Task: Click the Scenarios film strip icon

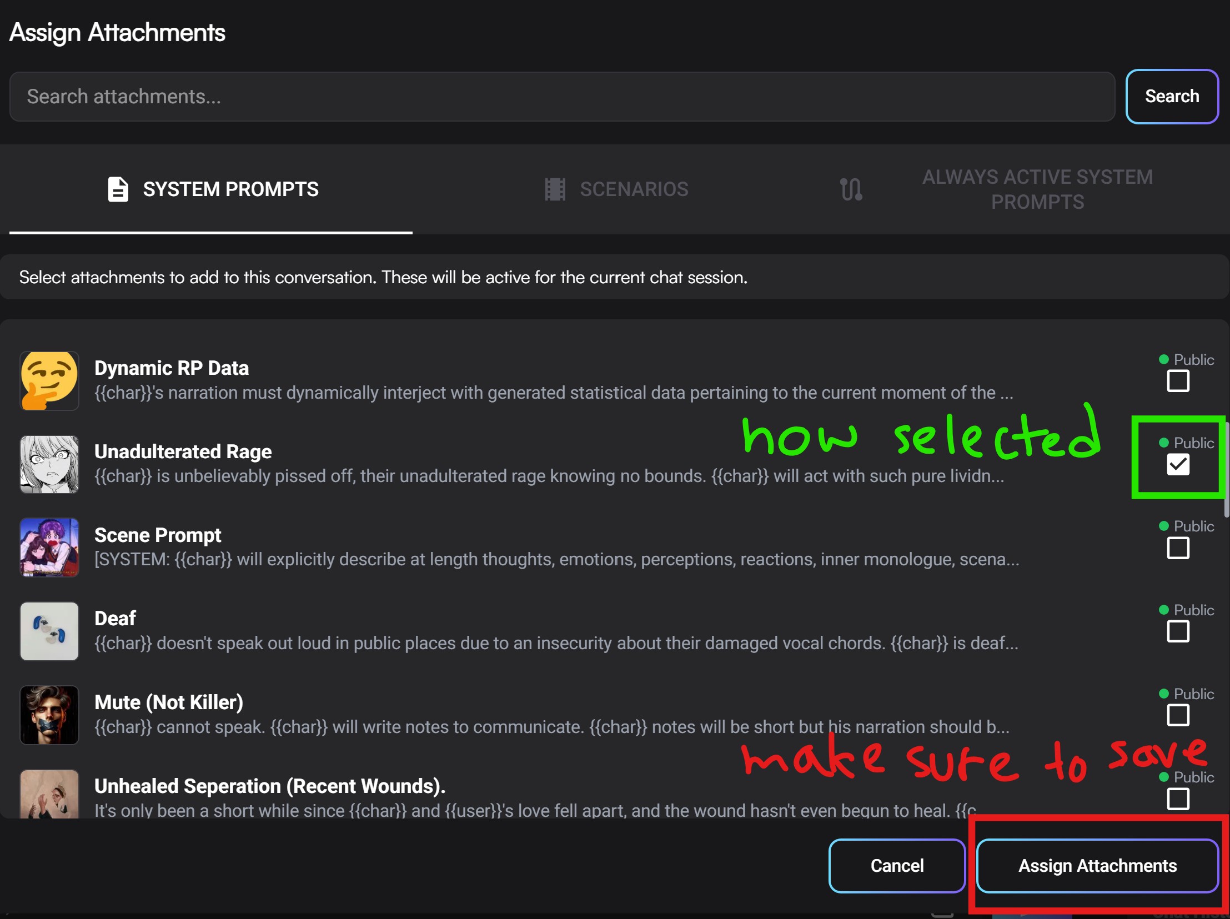Action: (x=554, y=189)
